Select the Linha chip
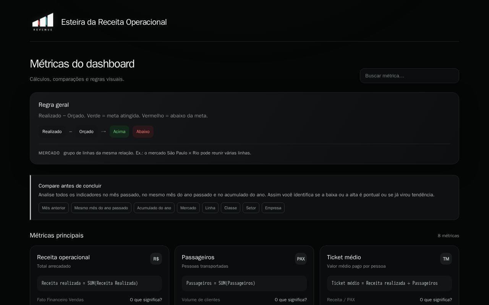 210,208
